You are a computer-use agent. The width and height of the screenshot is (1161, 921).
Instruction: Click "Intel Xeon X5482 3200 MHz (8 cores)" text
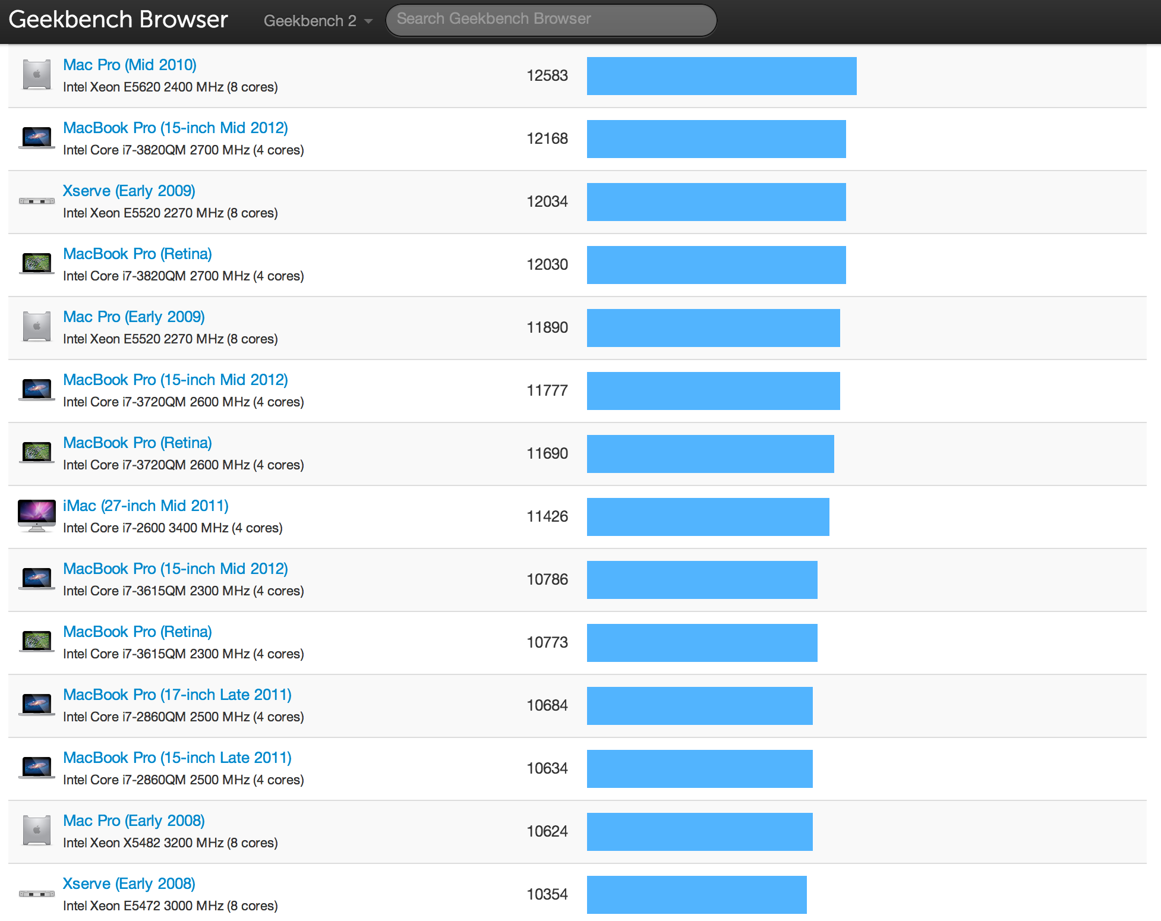coord(171,843)
